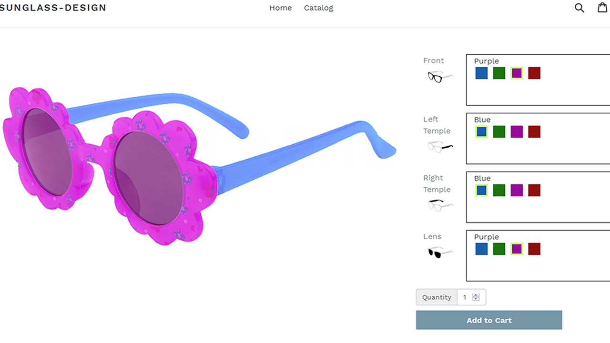
Task: Click the Left Temple glasses icon
Action: pos(440,146)
